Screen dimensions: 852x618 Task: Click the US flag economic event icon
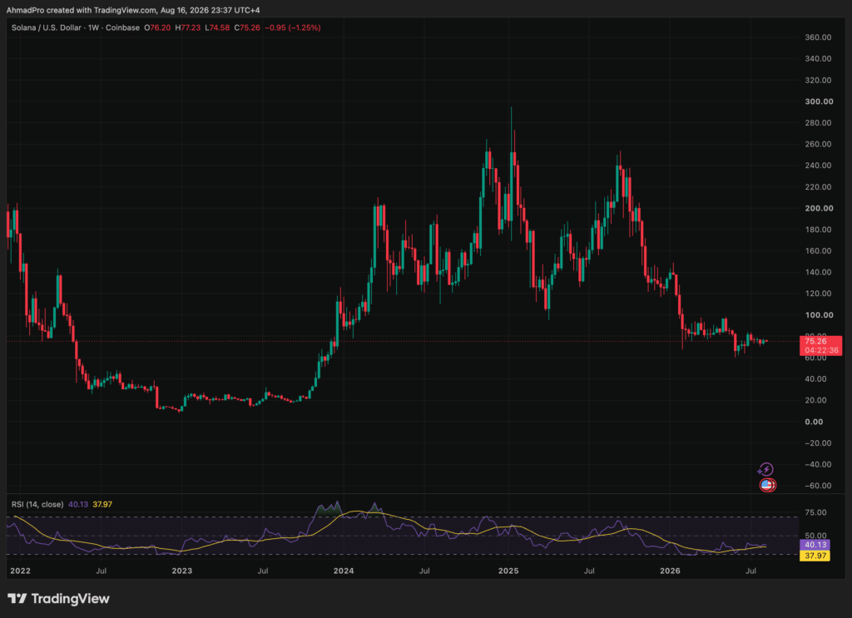pos(766,485)
